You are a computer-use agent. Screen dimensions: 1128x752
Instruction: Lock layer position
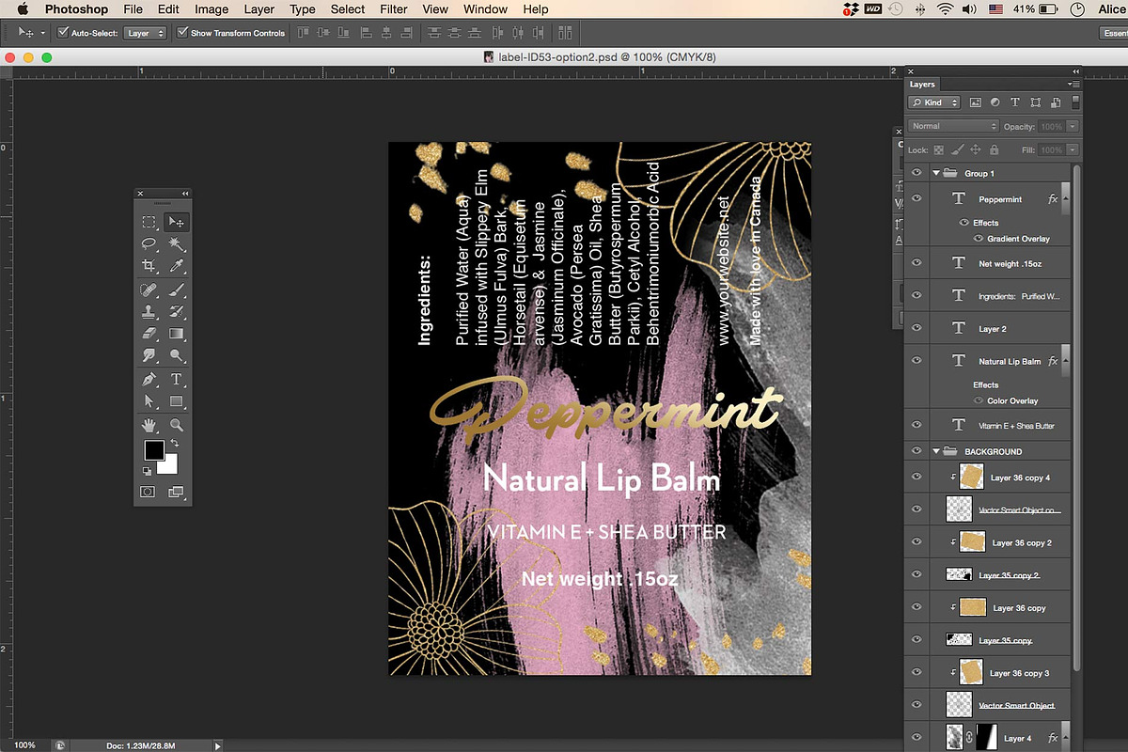975,149
